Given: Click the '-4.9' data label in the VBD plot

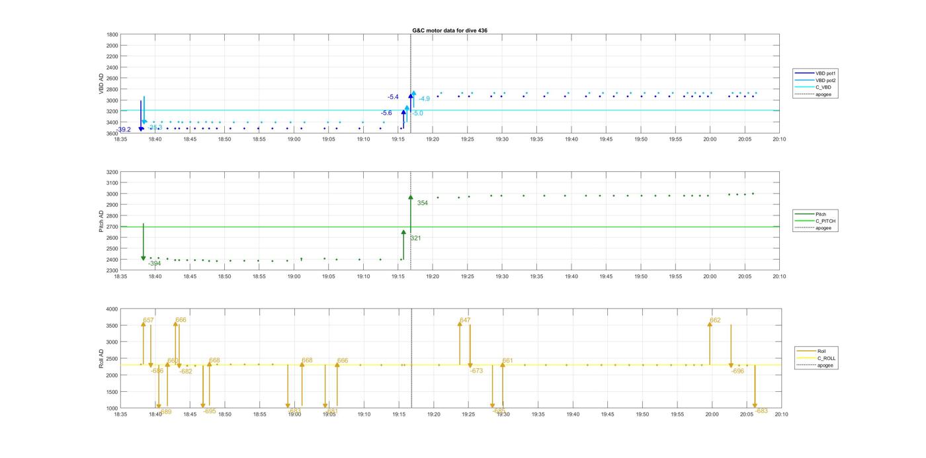Looking at the screenshot, I should (x=424, y=99).
